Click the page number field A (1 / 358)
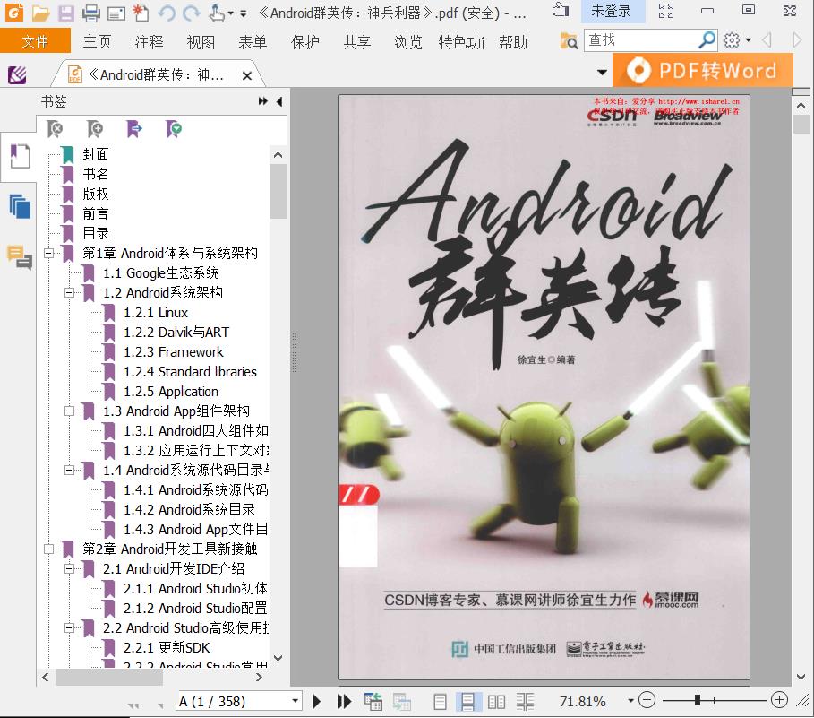The height and width of the screenshot is (718, 814). 233,701
